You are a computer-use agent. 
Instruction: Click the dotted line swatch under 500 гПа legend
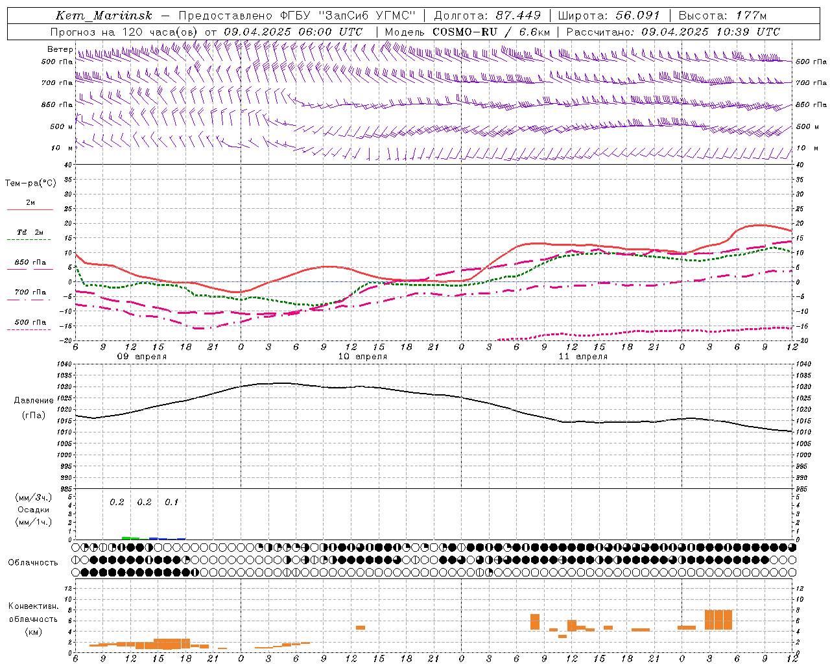tap(29, 330)
